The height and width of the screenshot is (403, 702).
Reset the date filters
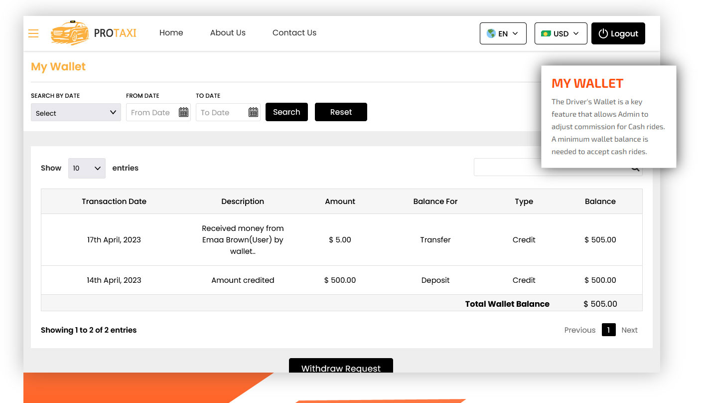(341, 112)
